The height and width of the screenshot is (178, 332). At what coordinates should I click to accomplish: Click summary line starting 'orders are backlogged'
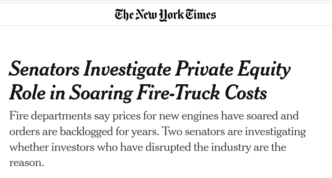coord(158,132)
